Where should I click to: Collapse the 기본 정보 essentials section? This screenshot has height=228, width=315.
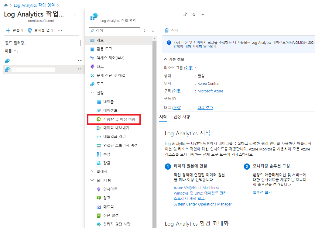tap(166, 59)
